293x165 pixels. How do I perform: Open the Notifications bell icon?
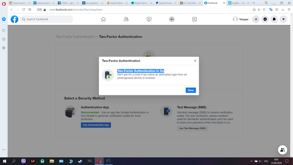pyautogui.click(x=274, y=19)
